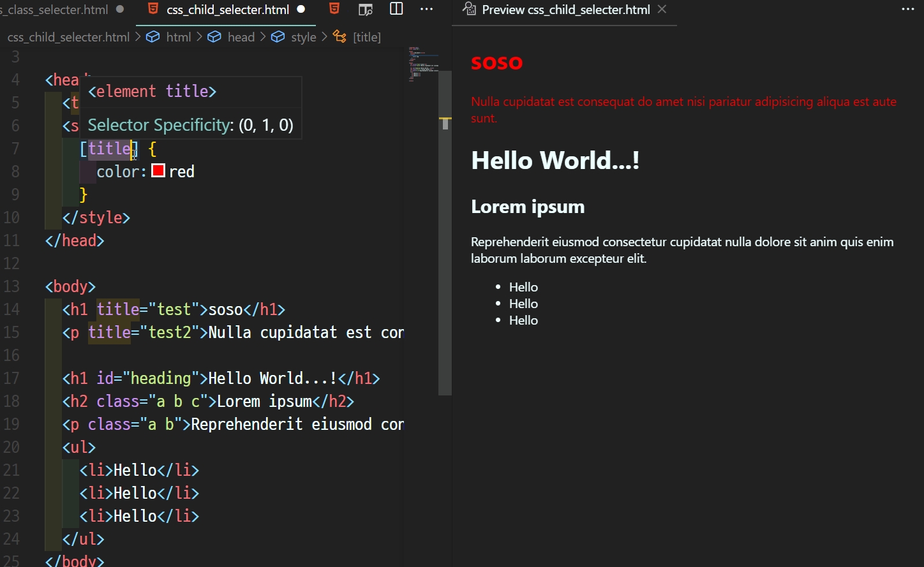Open preview to the side icon
924x567 pixels.
coord(365,10)
